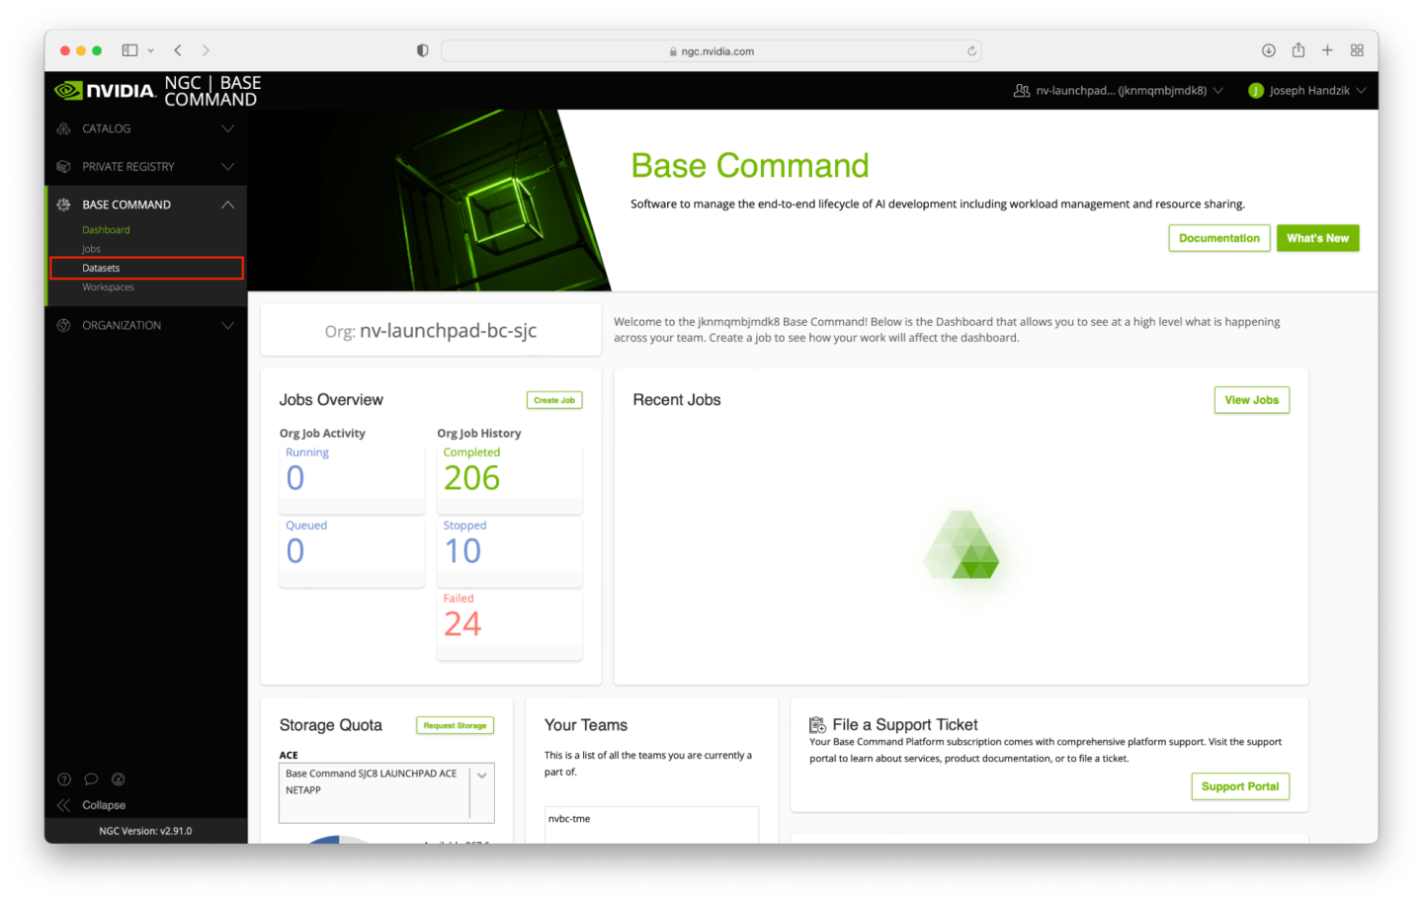Open the Joseph Handzik user menu
This screenshot has width=1423, height=902.
click(x=1306, y=91)
